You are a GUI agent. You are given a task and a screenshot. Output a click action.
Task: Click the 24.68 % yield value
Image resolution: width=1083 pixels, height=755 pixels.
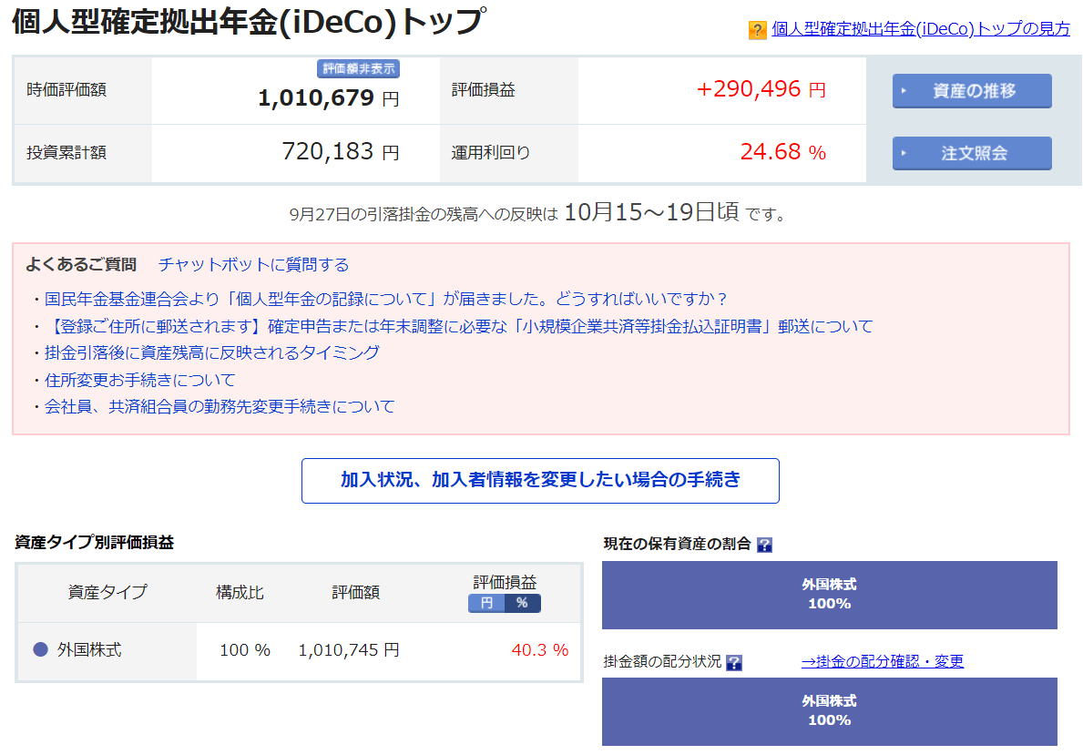click(782, 152)
